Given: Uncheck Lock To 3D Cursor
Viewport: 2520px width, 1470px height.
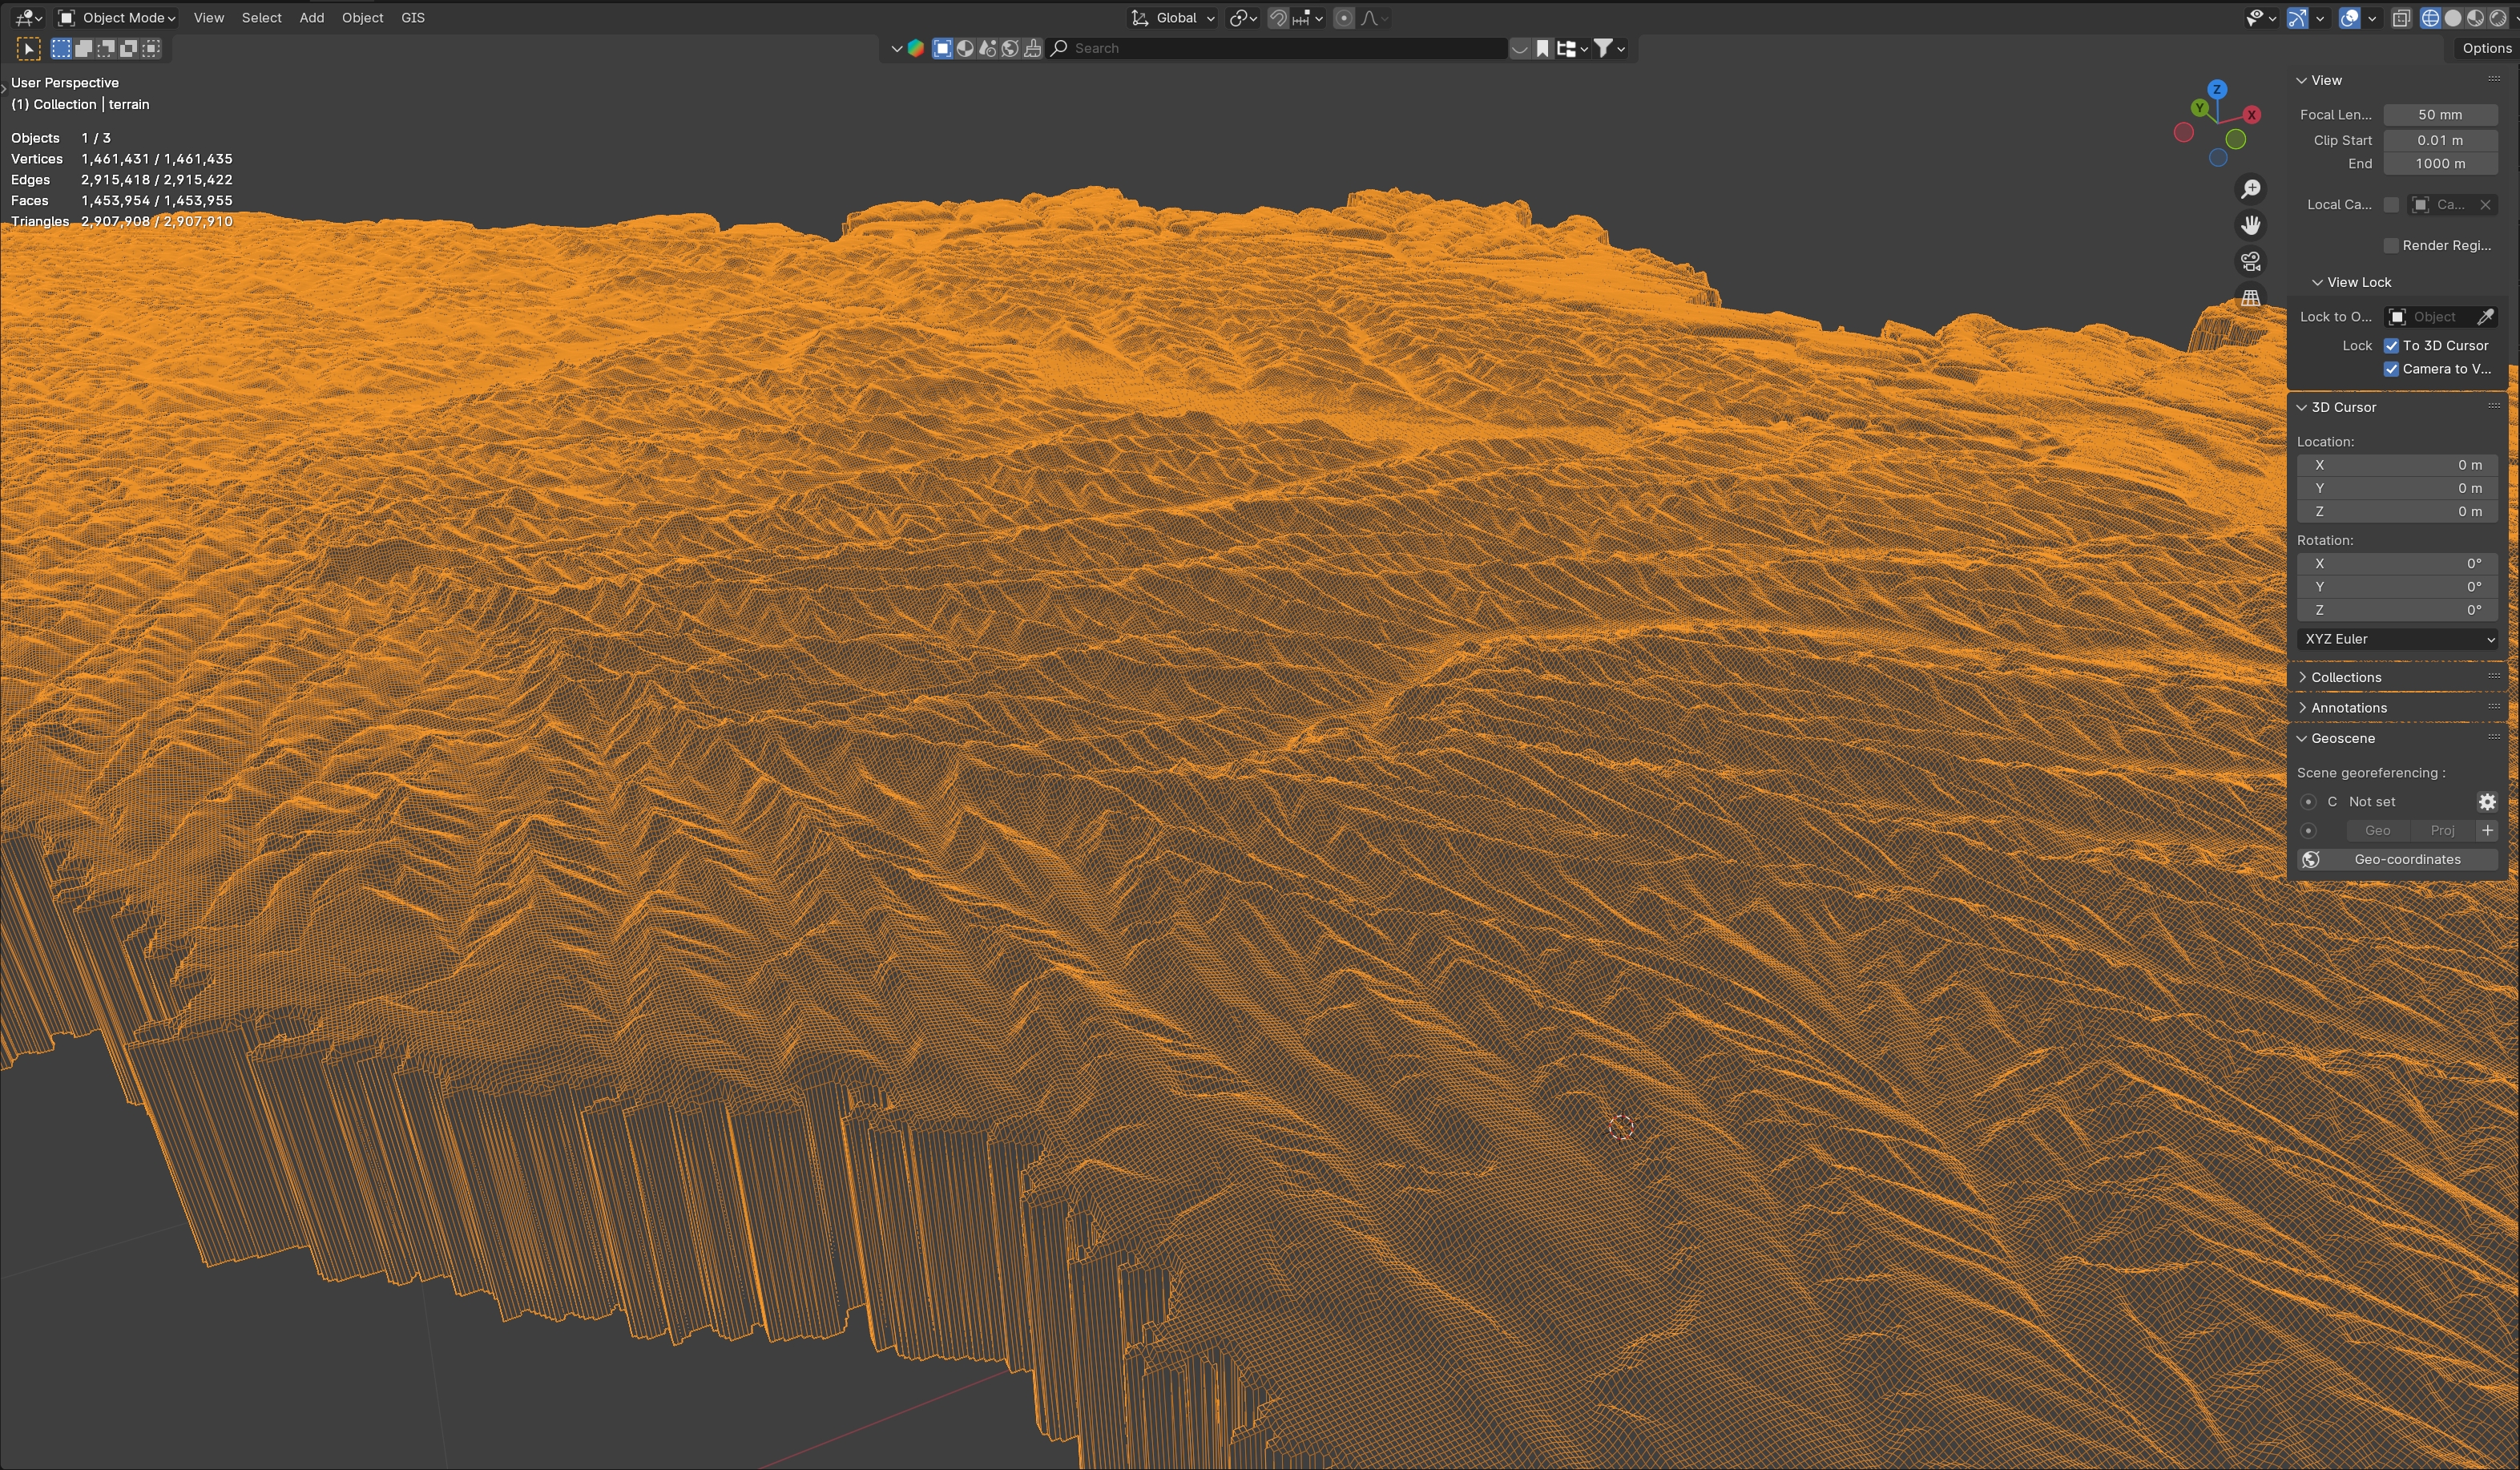Looking at the screenshot, I should (2391, 346).
